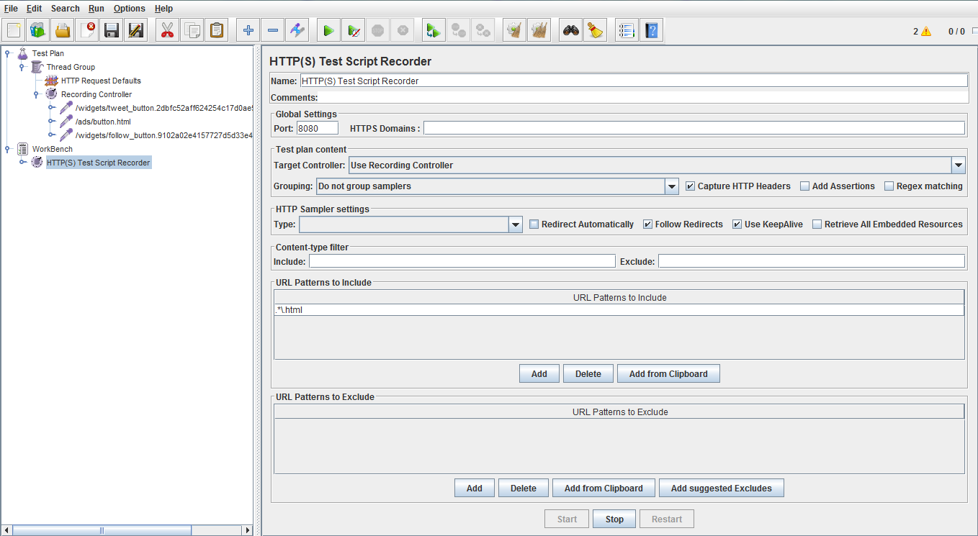Image resolution: width=978 pixels, height=536 pixels.
Task: Open the Target Controller dropdown
Action: 958,165
